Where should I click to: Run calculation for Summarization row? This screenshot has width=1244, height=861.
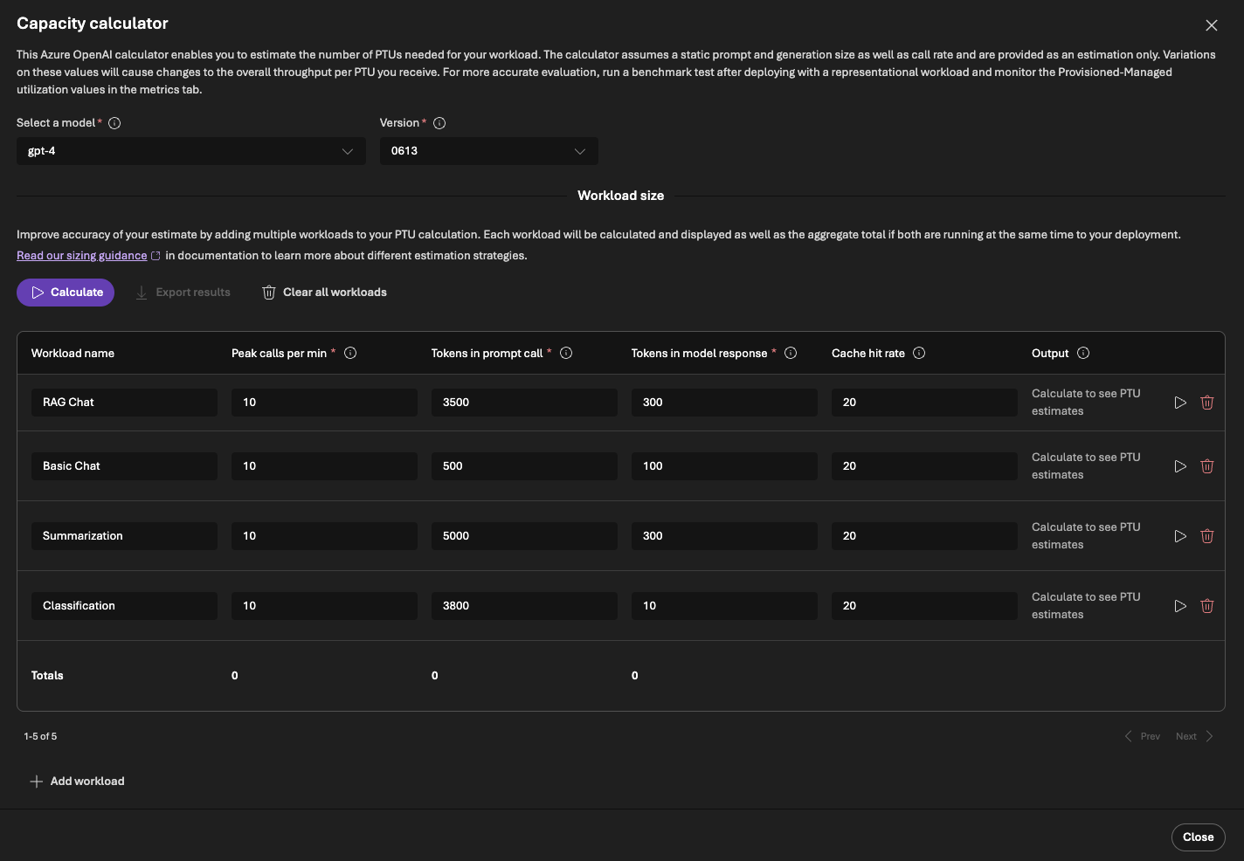coord(1180,536)
